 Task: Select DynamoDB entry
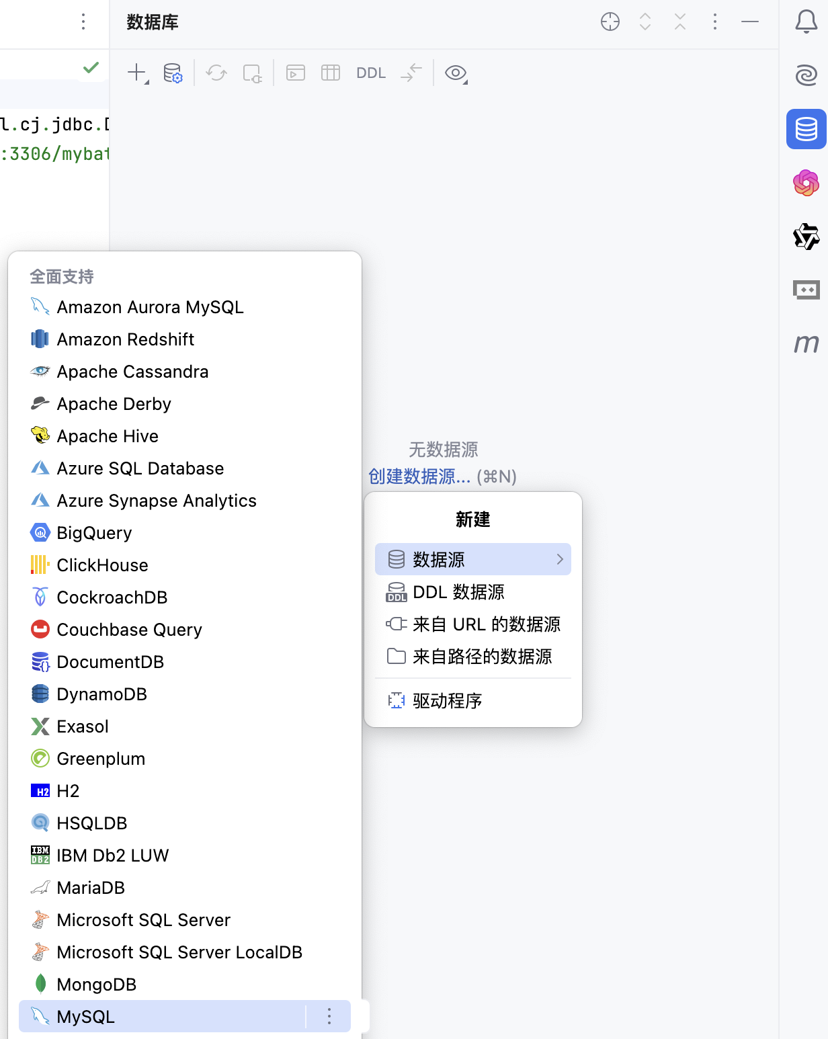pos(185,694)
